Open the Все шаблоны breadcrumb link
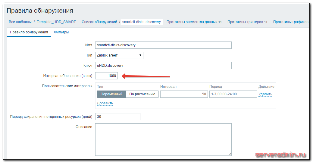Viewport: 313px width, 163px height. [20, 22]
